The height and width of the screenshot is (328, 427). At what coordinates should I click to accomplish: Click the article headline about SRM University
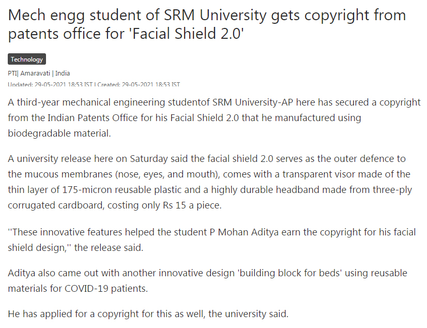click(207, 24)
